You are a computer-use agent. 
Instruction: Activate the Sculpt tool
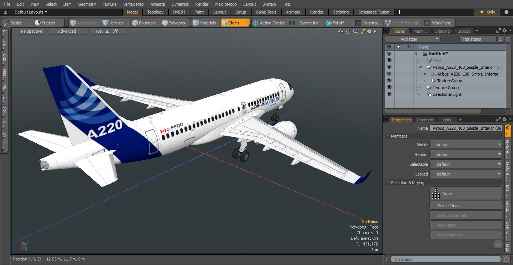[13, 23]
